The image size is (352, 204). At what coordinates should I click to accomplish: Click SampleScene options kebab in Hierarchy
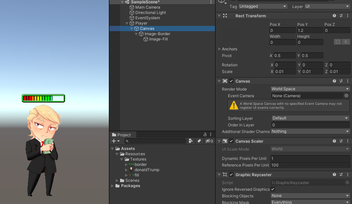[211, 2]
